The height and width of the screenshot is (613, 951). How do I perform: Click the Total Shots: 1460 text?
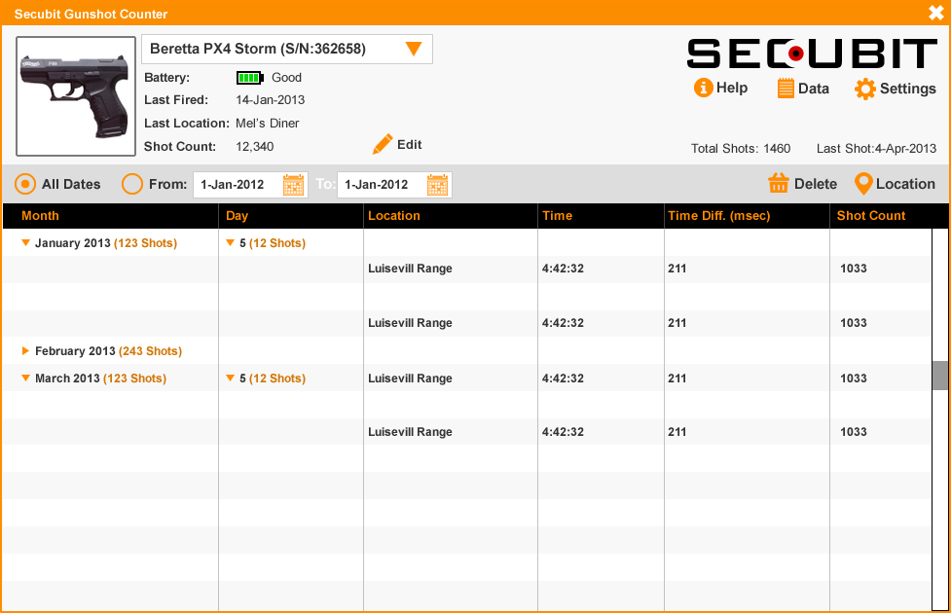[x=741, y=149]
